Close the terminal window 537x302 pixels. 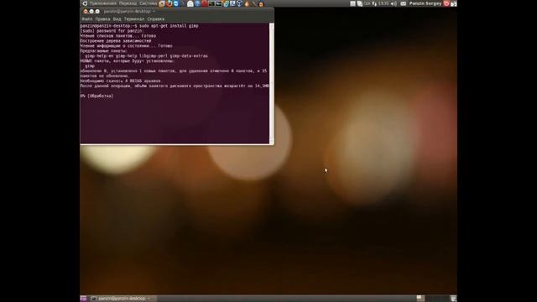86,11
